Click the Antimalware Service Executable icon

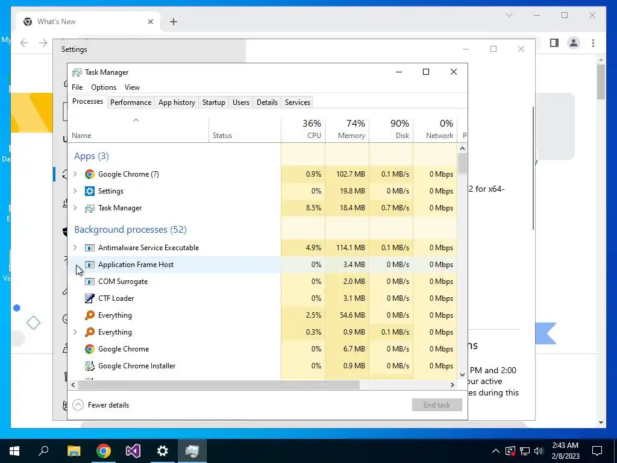[90, 248]
